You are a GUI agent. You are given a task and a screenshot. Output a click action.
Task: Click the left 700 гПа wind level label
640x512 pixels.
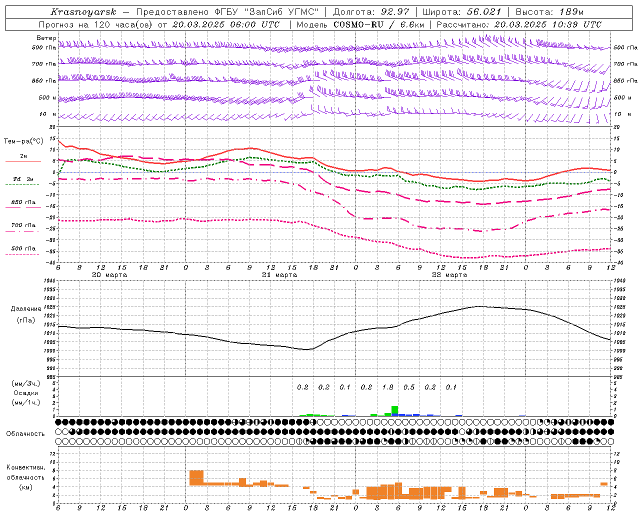(x=44, y=64)
